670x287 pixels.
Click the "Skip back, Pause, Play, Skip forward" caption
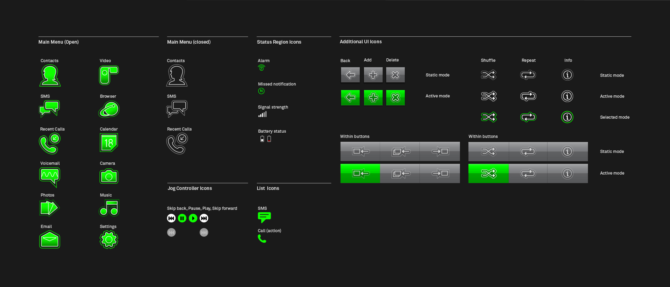202,208
